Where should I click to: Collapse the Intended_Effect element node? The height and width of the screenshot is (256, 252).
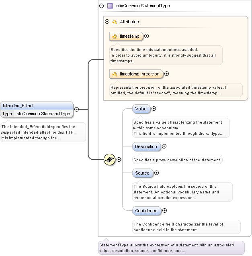(x=76, y=109)
